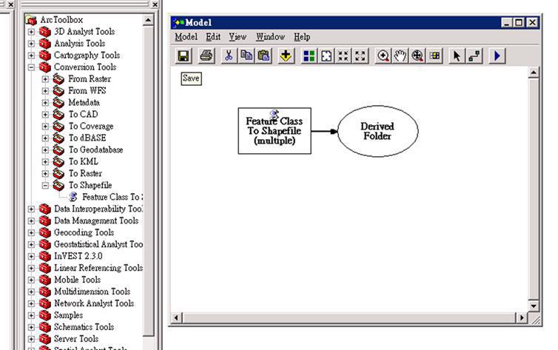Expand the Data Management Tools node

(x=31, y=221)
